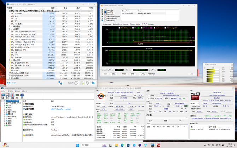Image resolution: width=237 pixels, height=148 pixels.
Task: Enable the Stress CPU checkbox
Action: pos(105,10)
